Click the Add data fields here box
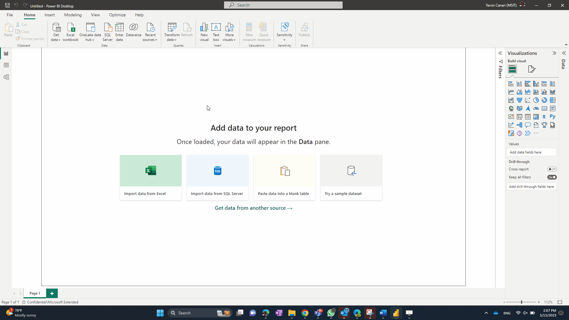This screenshot has height=320, width=569. (531, 152)
